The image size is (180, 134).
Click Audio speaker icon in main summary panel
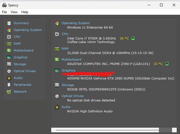click(57, 107)
